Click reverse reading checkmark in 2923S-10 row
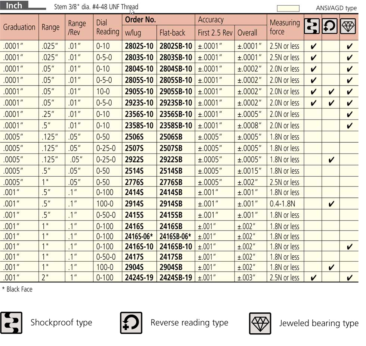The image size is (366, 346). pos(331,103)
